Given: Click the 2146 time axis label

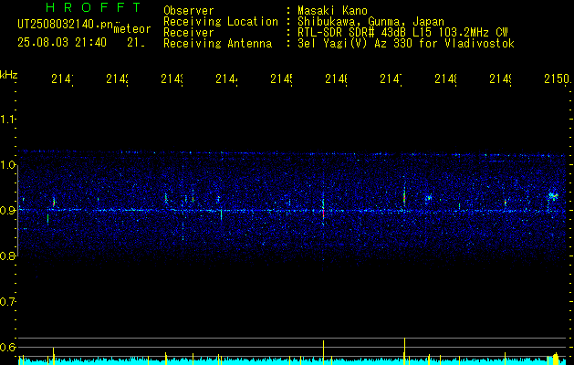Looking at the screenshot, I should click(337, 78).
